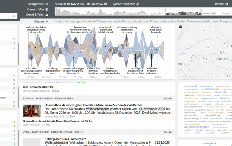Click the Dolomythos museum thumbnail

pyautogui.click(x=32, y=111)
